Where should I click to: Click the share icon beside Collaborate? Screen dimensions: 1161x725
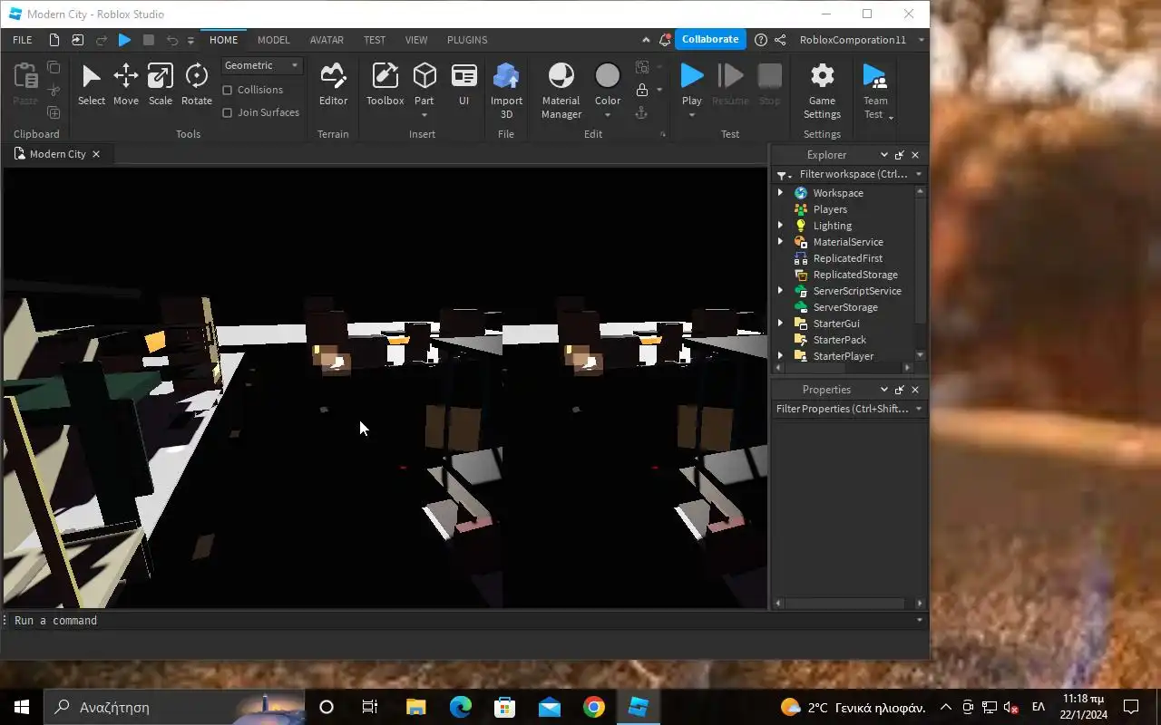coord(780,40)
